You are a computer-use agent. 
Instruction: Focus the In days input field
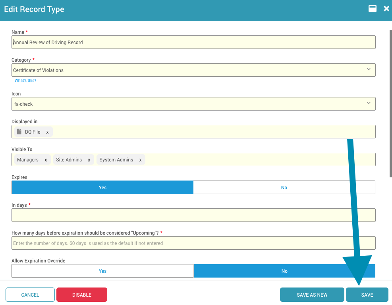193,215
